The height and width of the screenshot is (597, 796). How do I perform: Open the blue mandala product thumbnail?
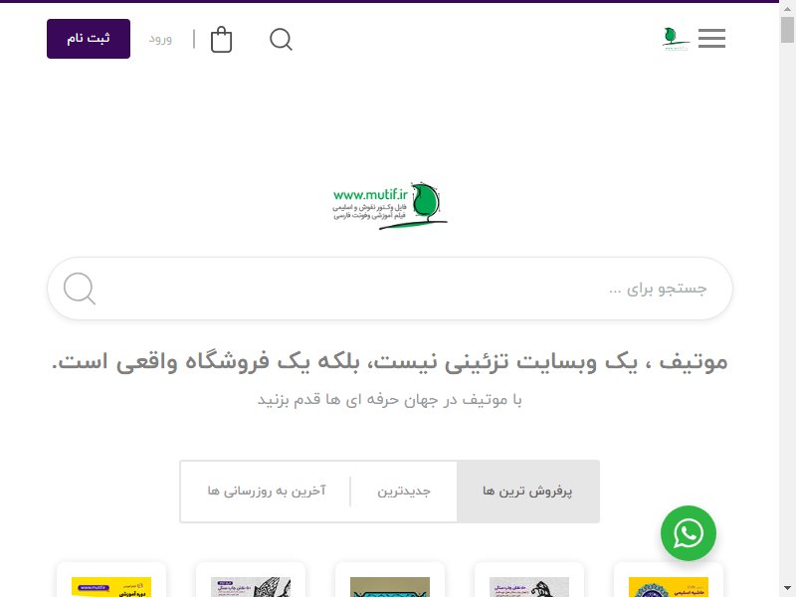pyautogui.click(x=668, y=587)
